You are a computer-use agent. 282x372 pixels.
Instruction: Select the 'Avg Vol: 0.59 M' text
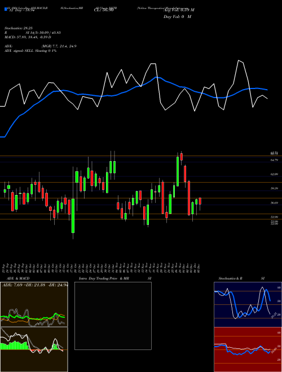179,10
